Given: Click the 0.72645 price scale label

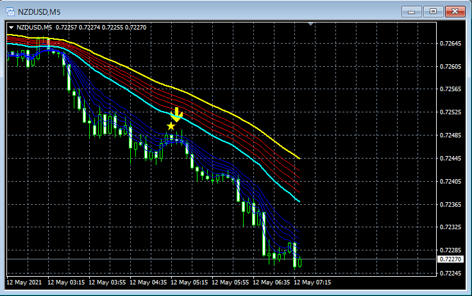Looking at the screenshot, I should (x=450, y=44).
